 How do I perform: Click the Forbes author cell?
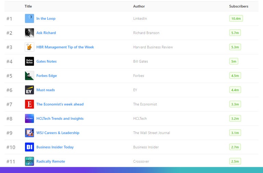pyautogui.click(x=139, y=76)
